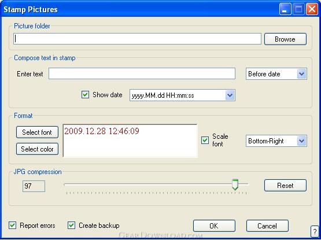The image size is (321, 240).
Task: Toggle the Create backup checkbox
Action: tap(71, 226)
